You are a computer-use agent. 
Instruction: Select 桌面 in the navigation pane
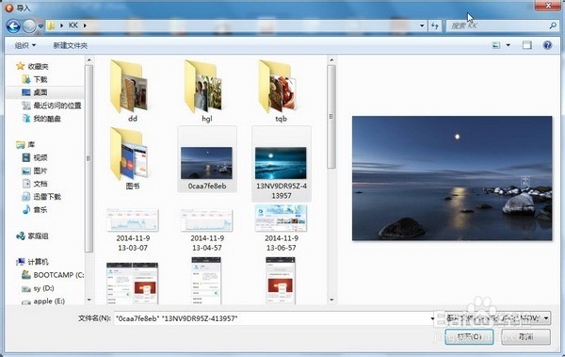tap(35, 92)
